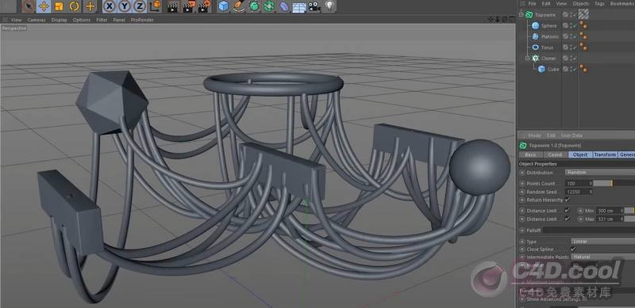Open Type dropdown set to Linear
635x308 pixels.
click(602, 241)
